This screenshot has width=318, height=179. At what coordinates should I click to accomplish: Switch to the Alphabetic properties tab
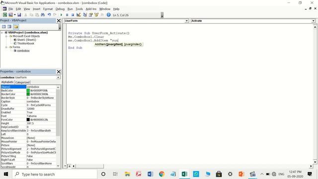(7, 82)
